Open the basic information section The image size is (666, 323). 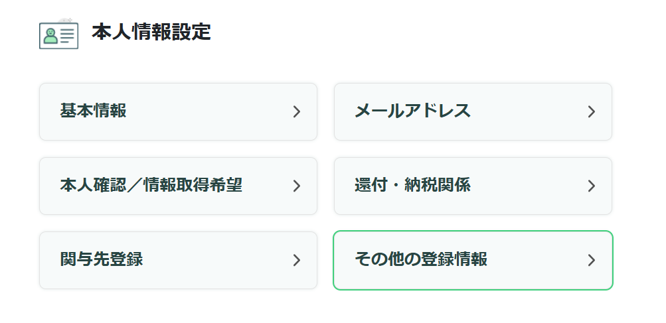click(93, 111)
